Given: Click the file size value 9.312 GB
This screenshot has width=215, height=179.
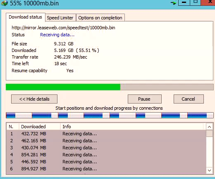Looking at the screenshot, I should point(64,44).
